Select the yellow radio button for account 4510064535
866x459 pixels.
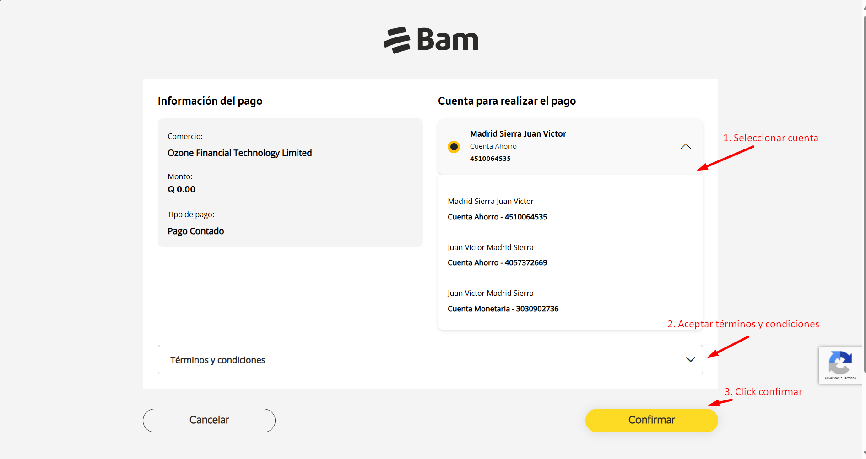[x=454, y=147]
